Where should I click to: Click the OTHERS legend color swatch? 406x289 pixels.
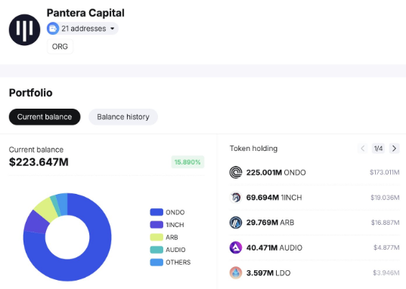(x=157, y=262)
